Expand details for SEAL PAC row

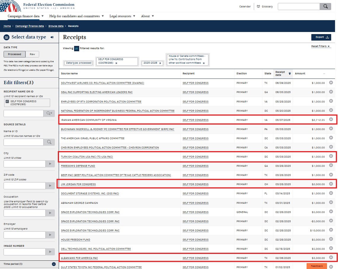(x=331, y=92)
